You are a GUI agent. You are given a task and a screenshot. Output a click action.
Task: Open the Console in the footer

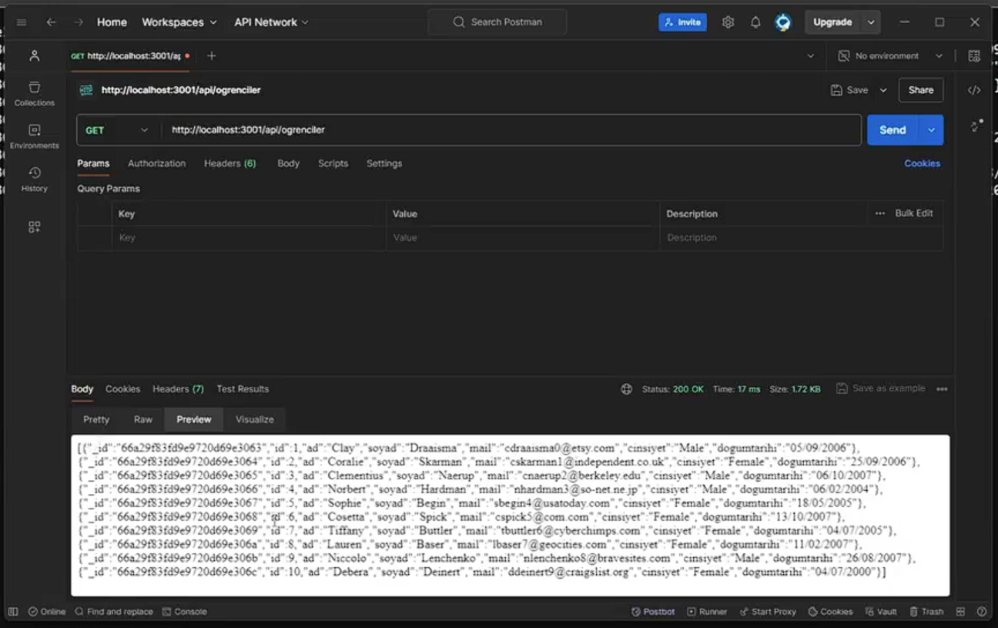185,612
